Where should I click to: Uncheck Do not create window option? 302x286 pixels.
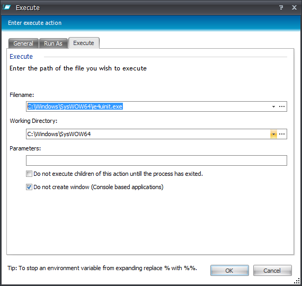point(29,187)
